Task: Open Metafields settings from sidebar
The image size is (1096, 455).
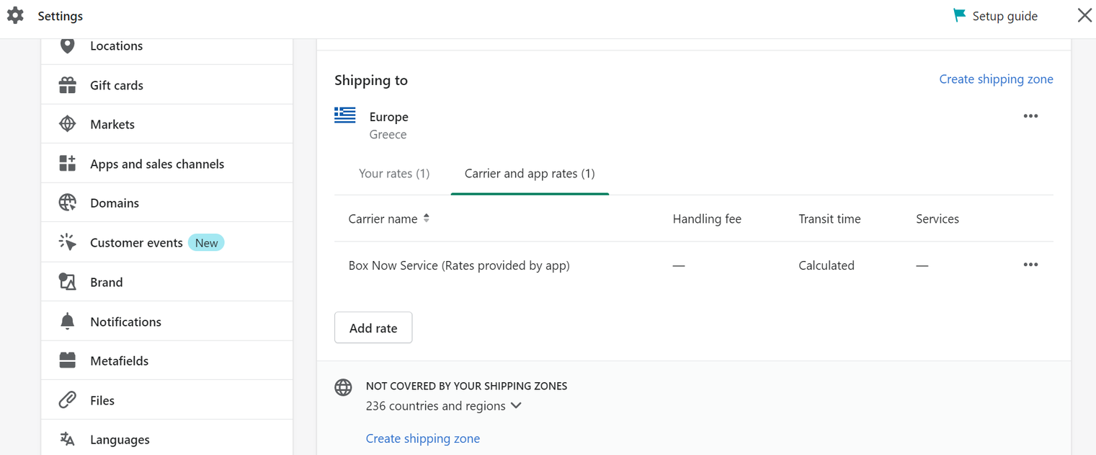Action: tap(119, 361)
